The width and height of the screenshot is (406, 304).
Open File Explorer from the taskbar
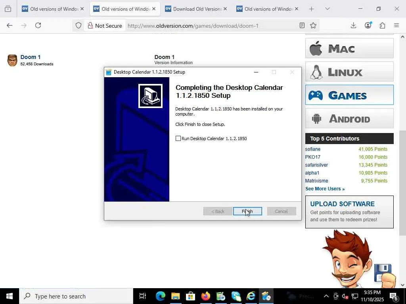[175, 296]
